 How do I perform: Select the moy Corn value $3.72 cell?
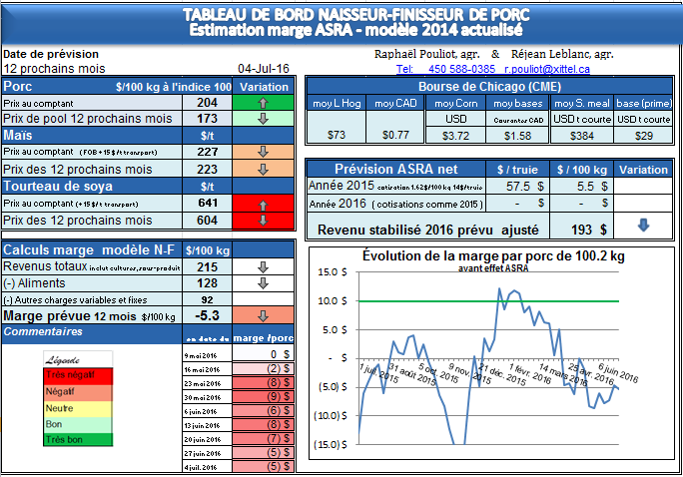455,135
